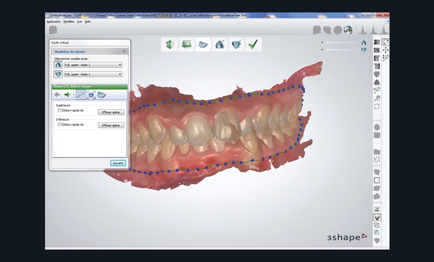Select the pan move arrows tool

coord(385,50)
